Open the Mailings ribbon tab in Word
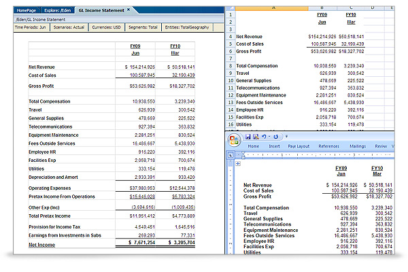This screenshot has width=408, height=272. tap(358, 146)
